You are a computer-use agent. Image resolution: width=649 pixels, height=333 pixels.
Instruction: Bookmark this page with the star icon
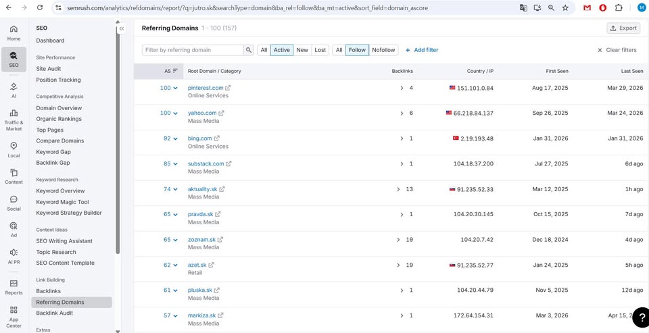[x=565, y=8]
